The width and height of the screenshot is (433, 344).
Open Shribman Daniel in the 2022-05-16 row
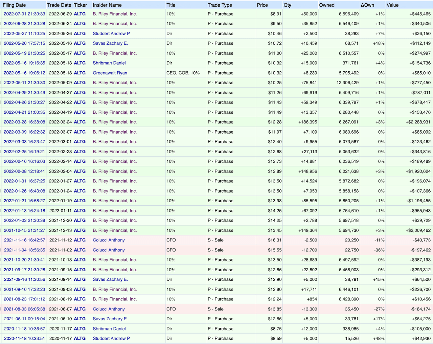click(109, 63)
